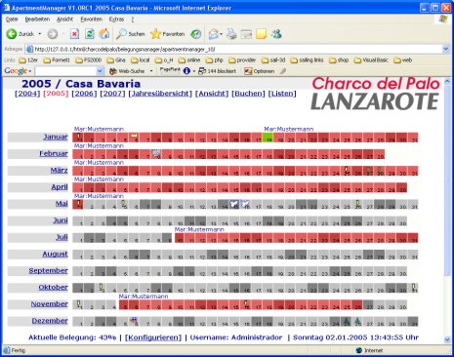Screen dimensions: 454x357
Task: Open the Favoriten star toolbar button
Action: [168, 34]
